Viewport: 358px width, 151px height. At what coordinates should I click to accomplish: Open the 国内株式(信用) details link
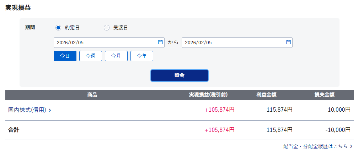pyautogui.click(x=27, y=110)
